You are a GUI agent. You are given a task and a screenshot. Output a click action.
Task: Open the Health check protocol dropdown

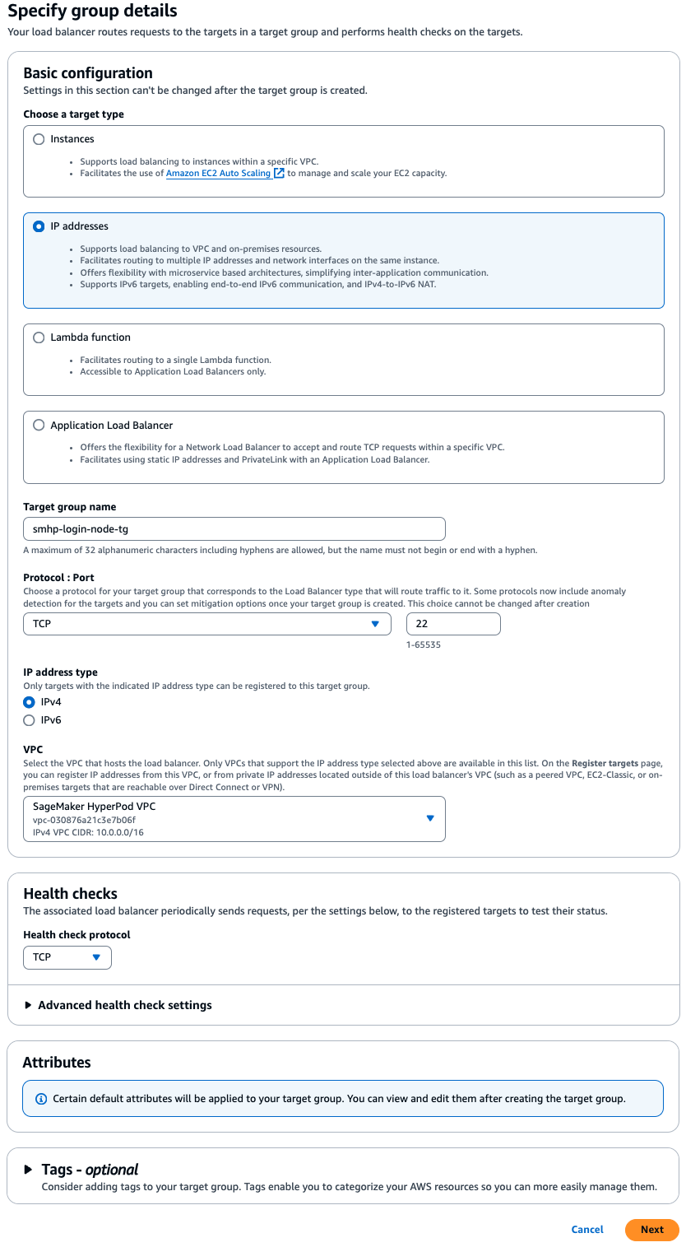point(67,957)
